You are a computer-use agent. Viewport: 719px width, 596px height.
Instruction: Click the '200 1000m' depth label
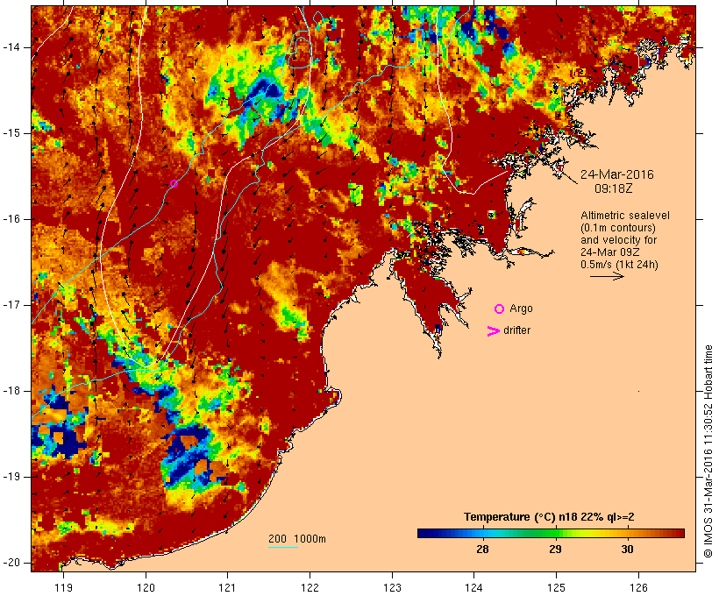[297, 539]
